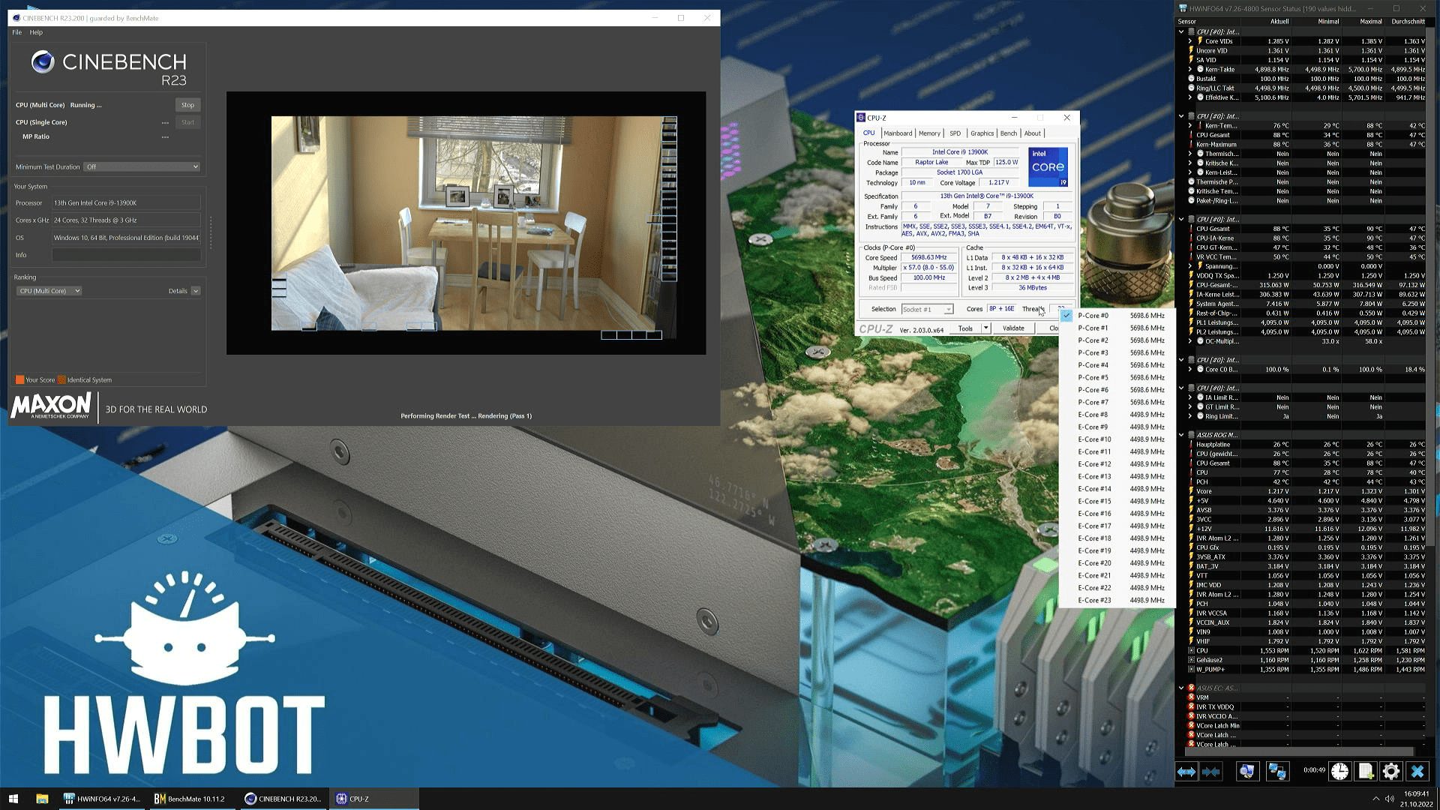1440x810 pixels.
Task: Click the Cinebench Info input field
Action: (x=126, y=255)
